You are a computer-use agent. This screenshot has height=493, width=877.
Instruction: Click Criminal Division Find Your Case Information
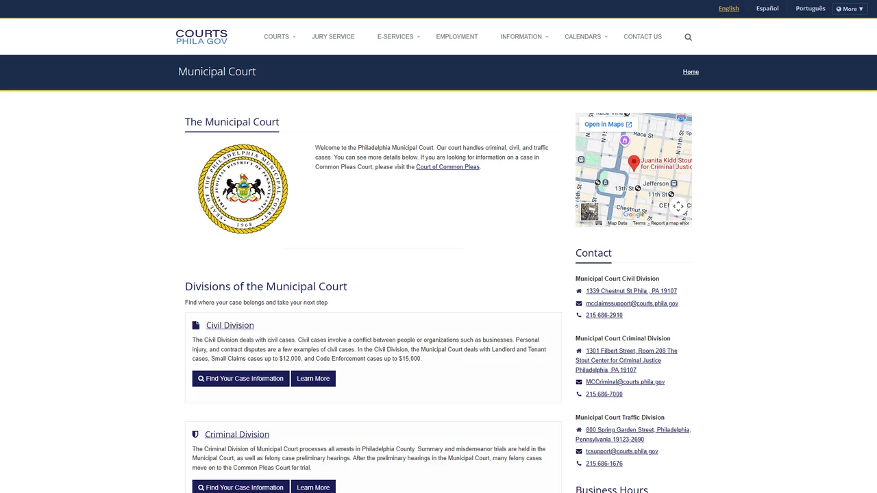pos(240,487)
